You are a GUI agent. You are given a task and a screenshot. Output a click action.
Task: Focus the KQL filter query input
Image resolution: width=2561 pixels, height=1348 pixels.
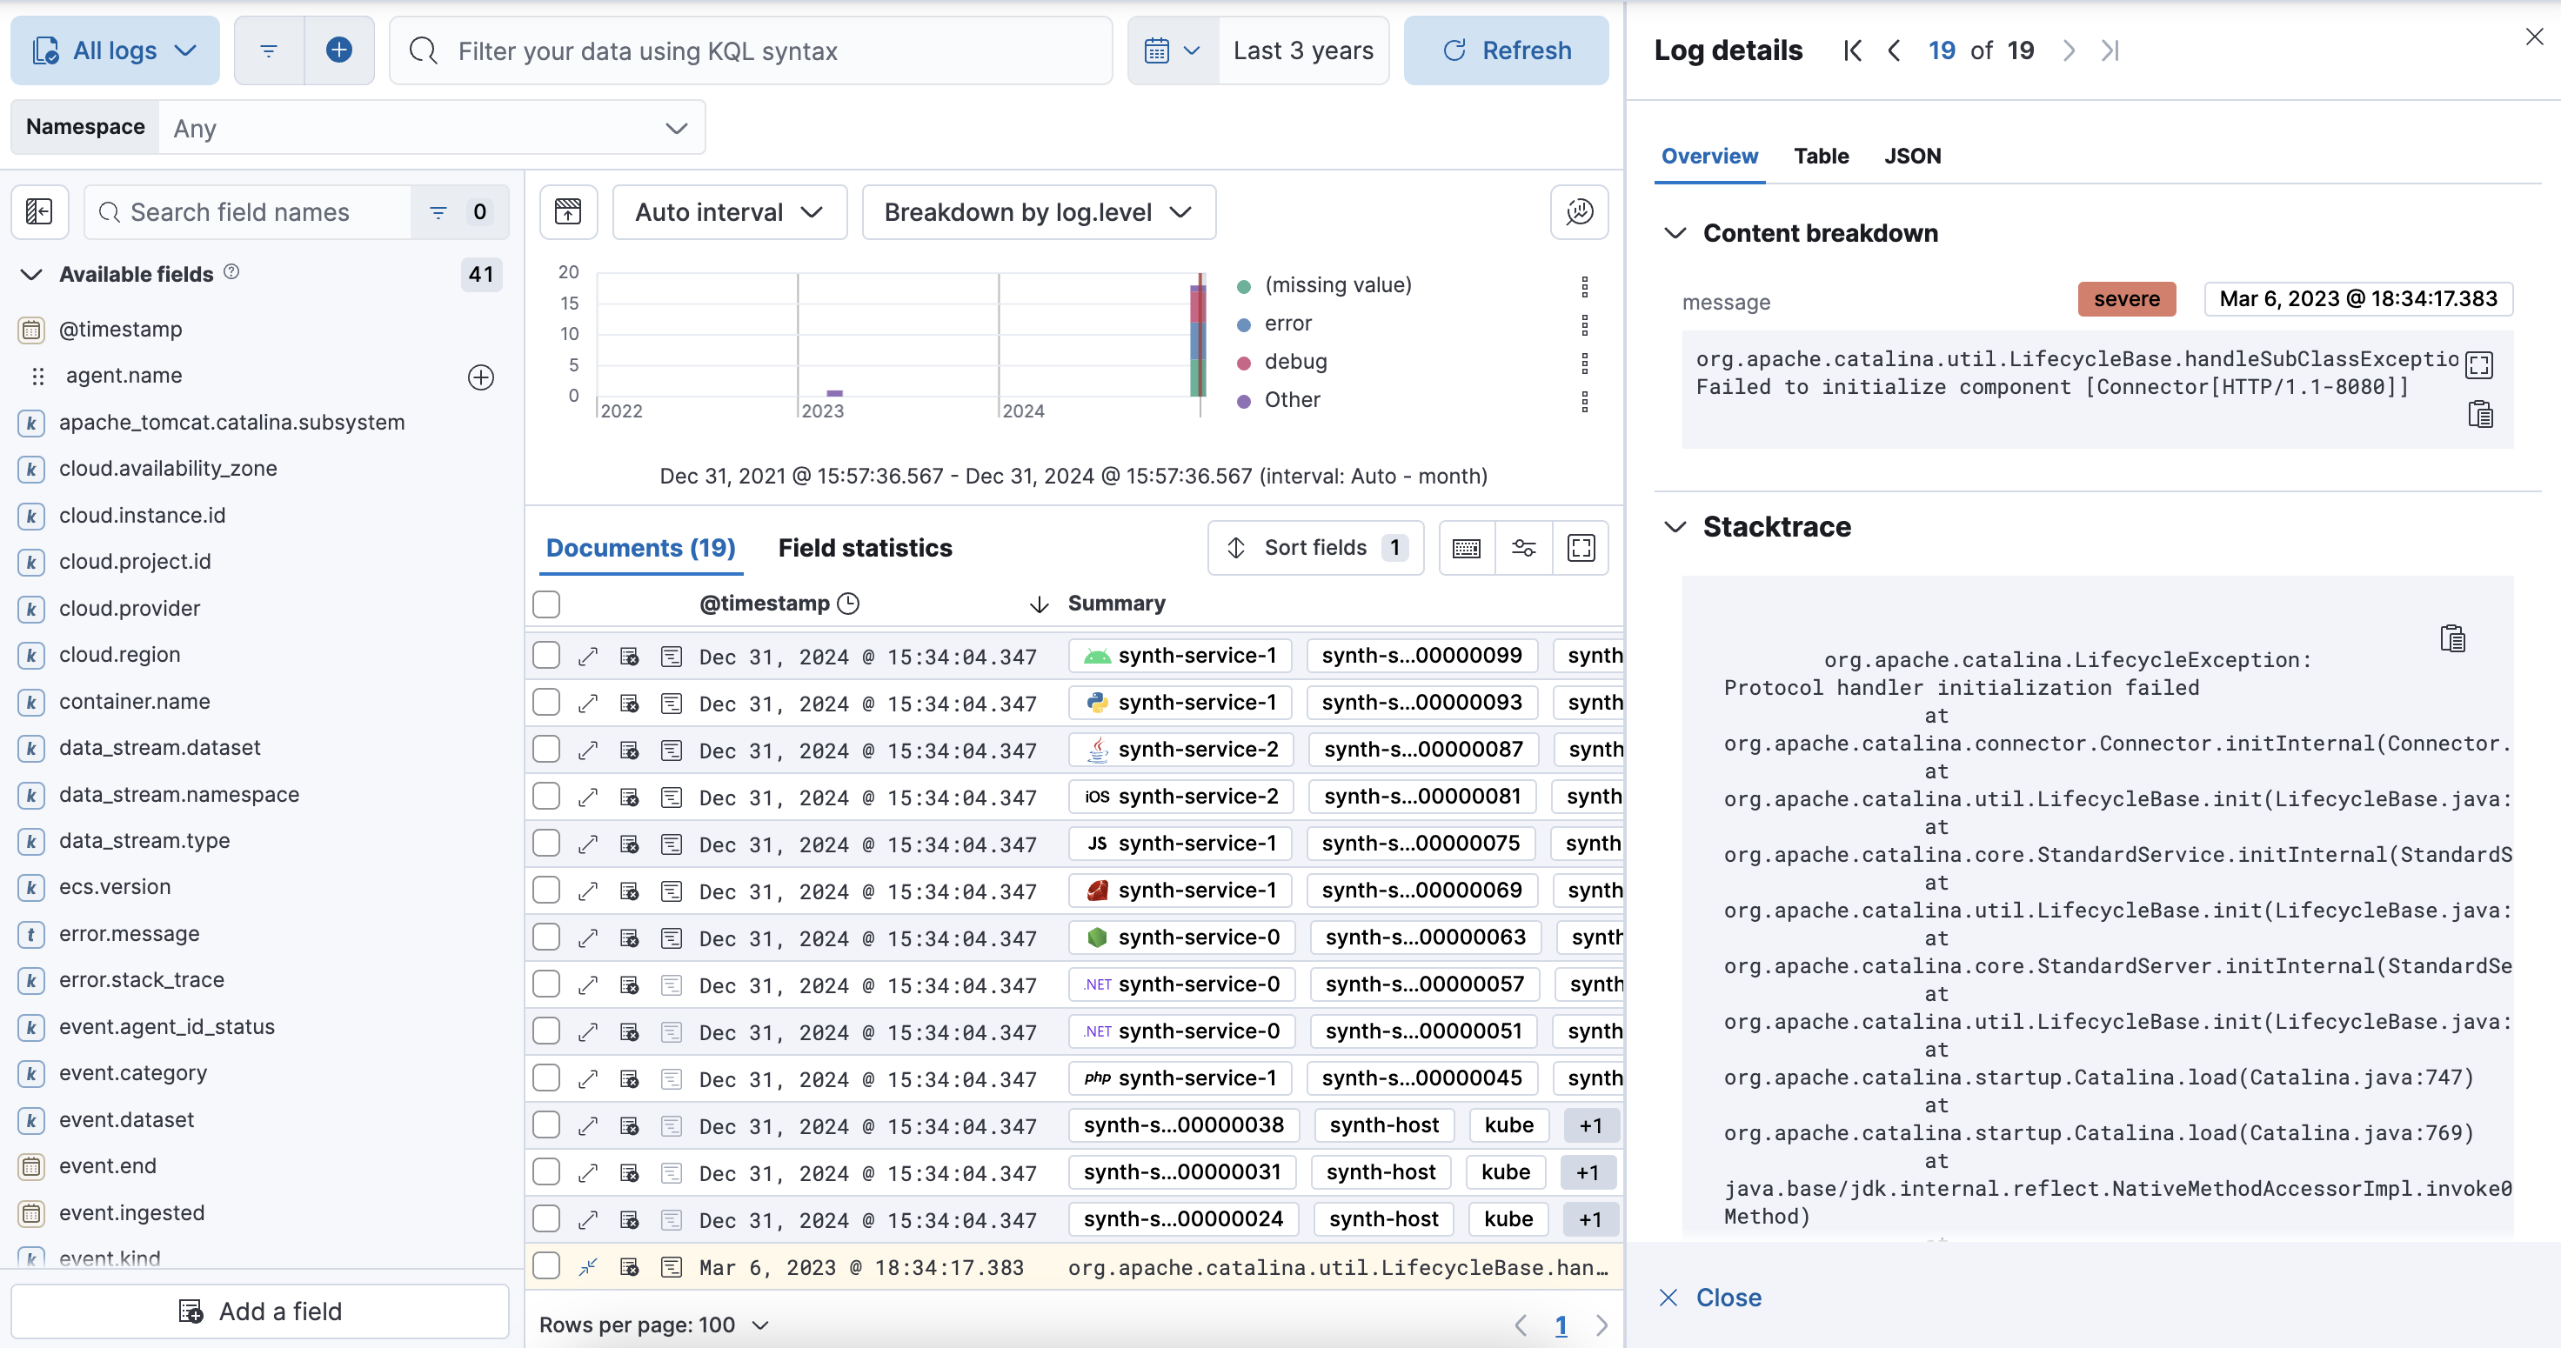(751, 50)
